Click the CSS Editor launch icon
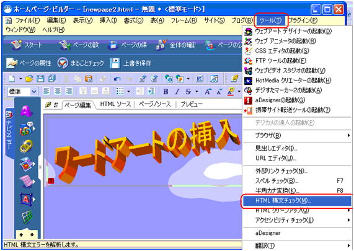The height and width of the screenshot is (251, 354). 249,51
